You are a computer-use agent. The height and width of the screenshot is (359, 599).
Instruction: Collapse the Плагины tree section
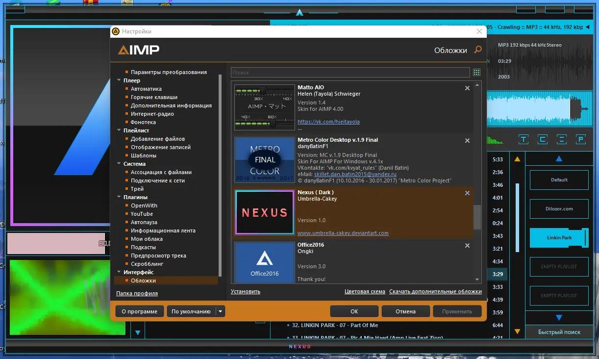tap(119, 197)
